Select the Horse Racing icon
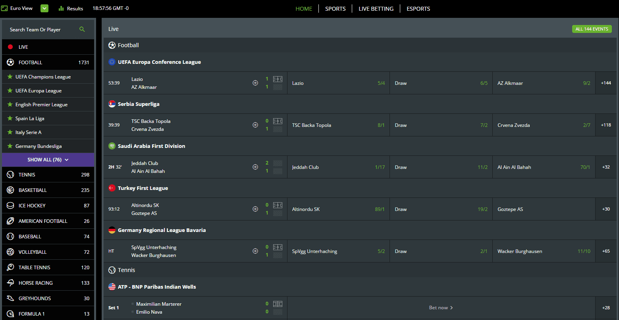Viewport: 619px width, 320px height. pyautogui.click(x=10, y=283)
